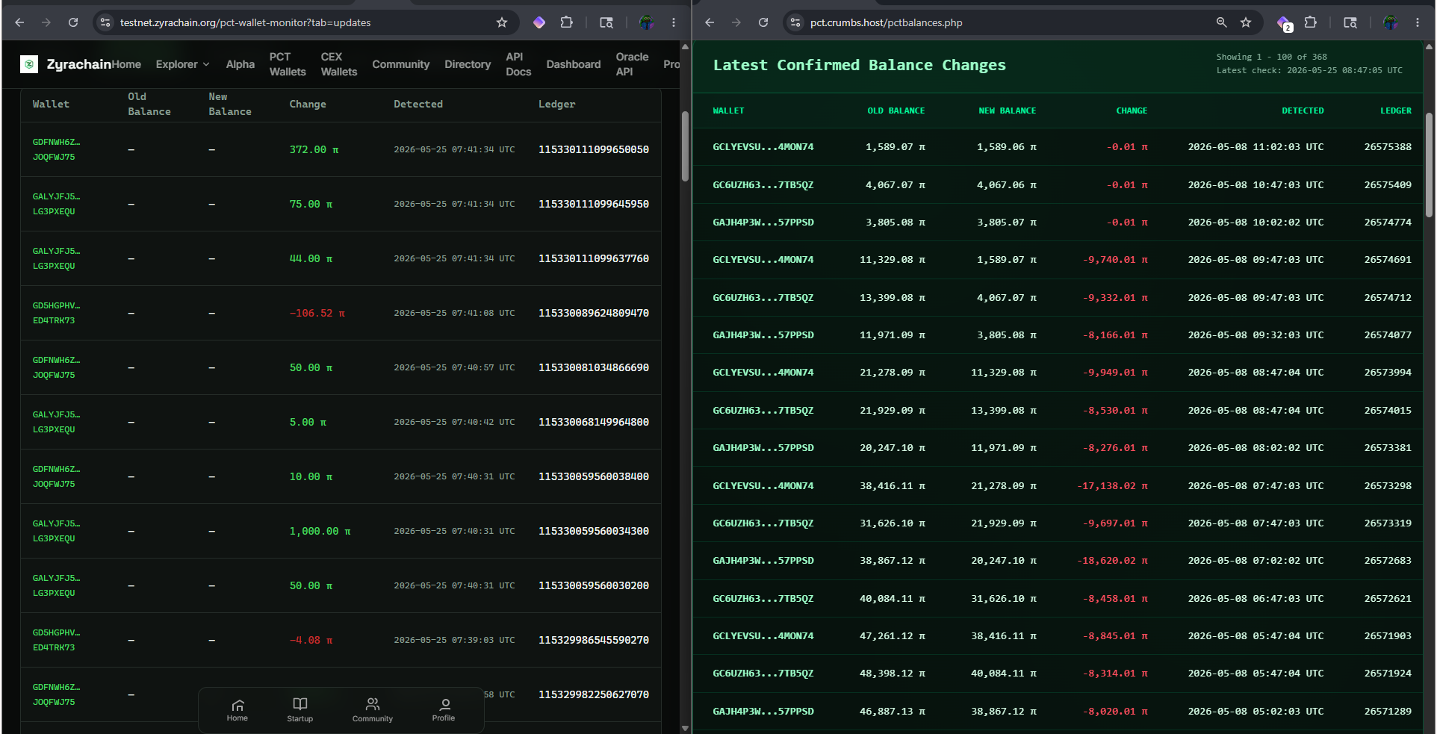The height and width of the screenshot is (734, 1437).
Task: Open wallet GALYJFJ5 in the 75.00 π row
Action: [56, 204]
